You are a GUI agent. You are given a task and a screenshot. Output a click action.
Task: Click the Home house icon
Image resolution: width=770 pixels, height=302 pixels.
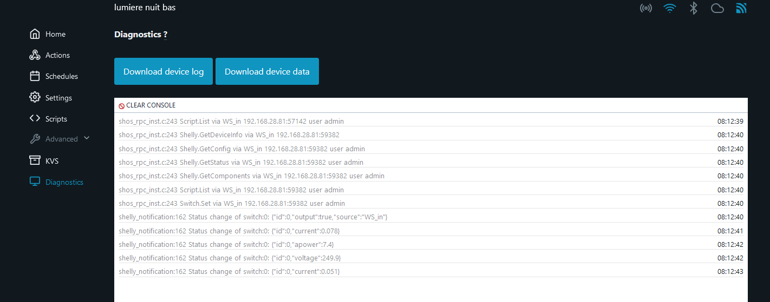click(x=35, y=34)
